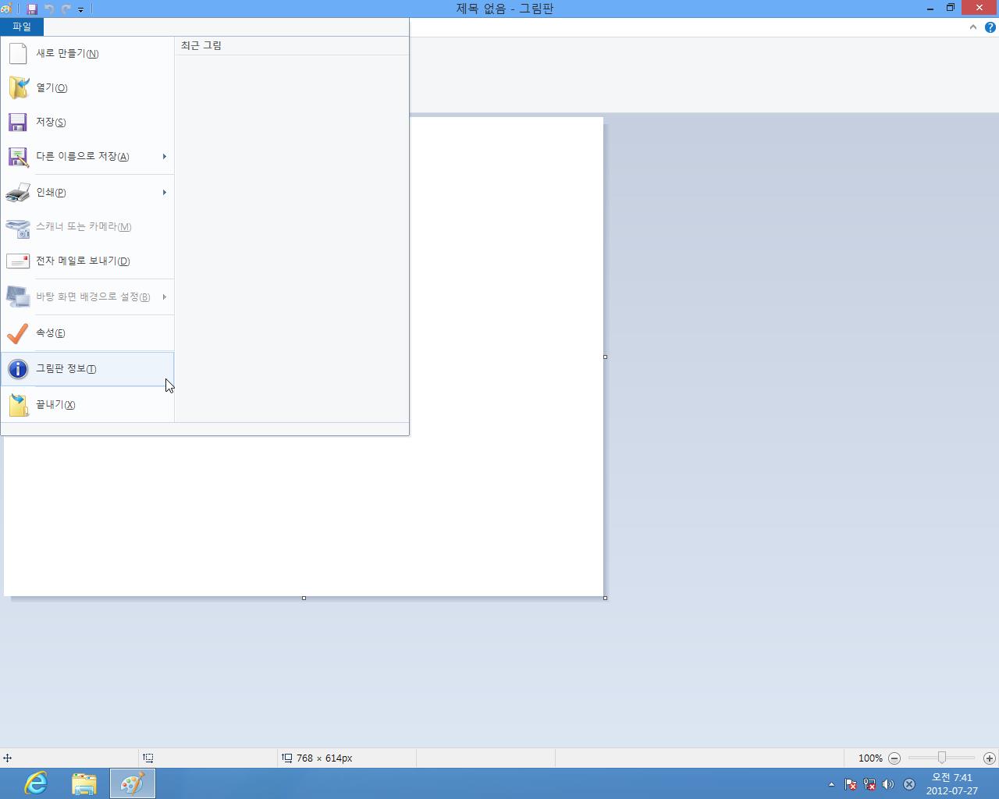Select 바탕 화면 배경으로 설정 menu entry

87,297
